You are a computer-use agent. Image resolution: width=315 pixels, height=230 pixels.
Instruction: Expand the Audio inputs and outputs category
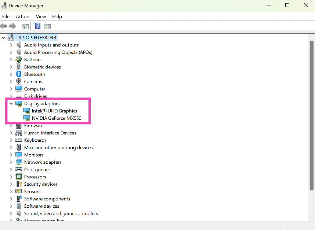[x=11, y=45]
